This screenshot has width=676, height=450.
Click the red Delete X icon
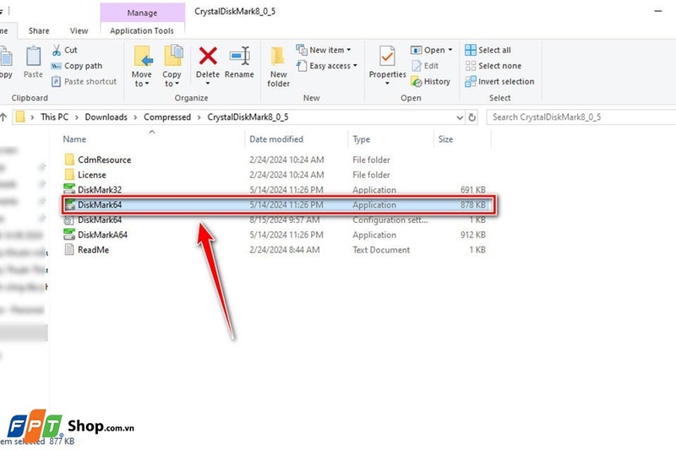208,57
